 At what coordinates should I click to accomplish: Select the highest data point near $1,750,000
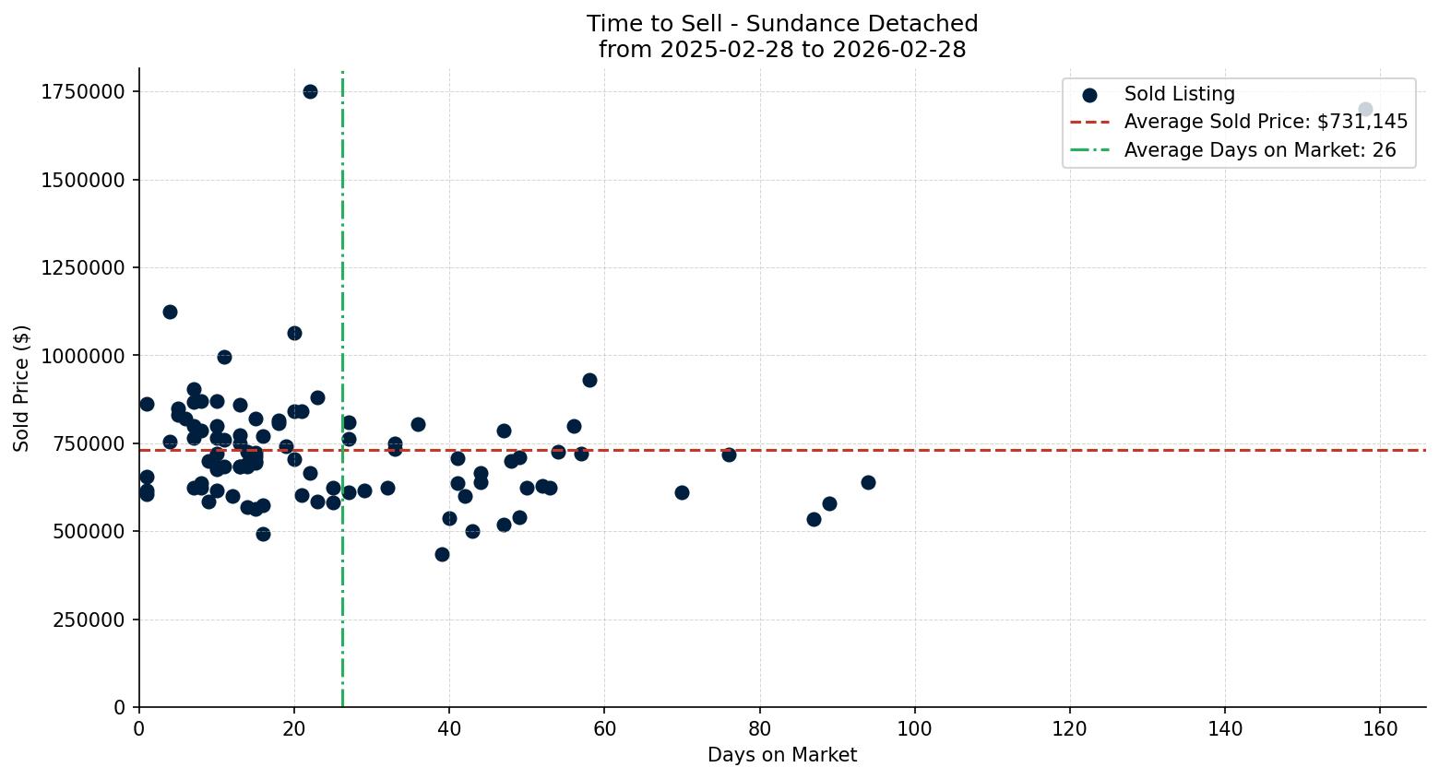tap(310, 91)
